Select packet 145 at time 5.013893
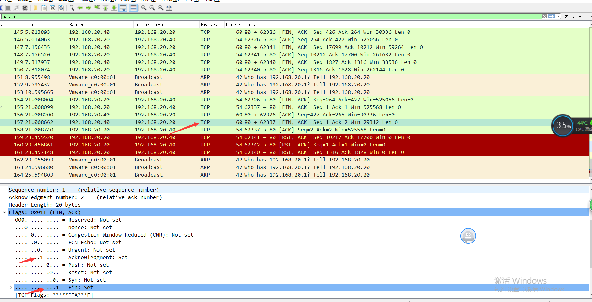Screen dimensions: 592x302 [x=294, y=32]
